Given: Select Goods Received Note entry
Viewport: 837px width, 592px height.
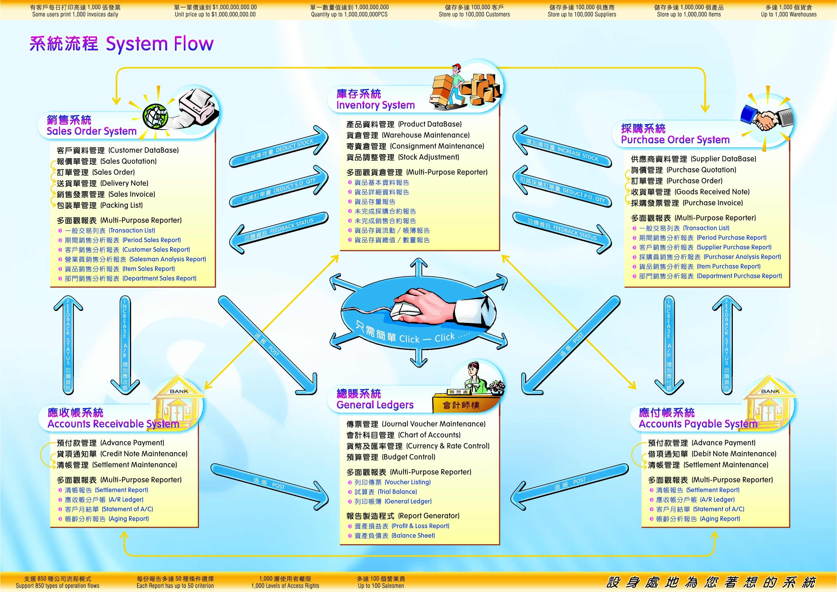Looking at the screenshot, I should click(690, 192).
